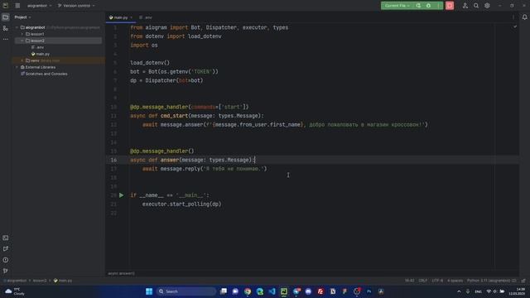Open the Terminal tool window
The height and width of the screenshot is (298, 530).
coord(6,238)
